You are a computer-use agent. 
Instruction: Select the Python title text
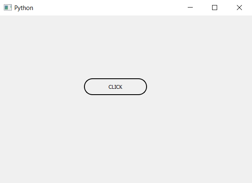tap(24, 8)
